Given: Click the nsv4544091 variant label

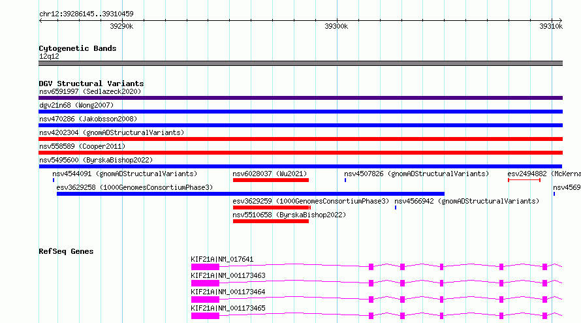Looking at the screenshot, I should click(x=125, y=174).
